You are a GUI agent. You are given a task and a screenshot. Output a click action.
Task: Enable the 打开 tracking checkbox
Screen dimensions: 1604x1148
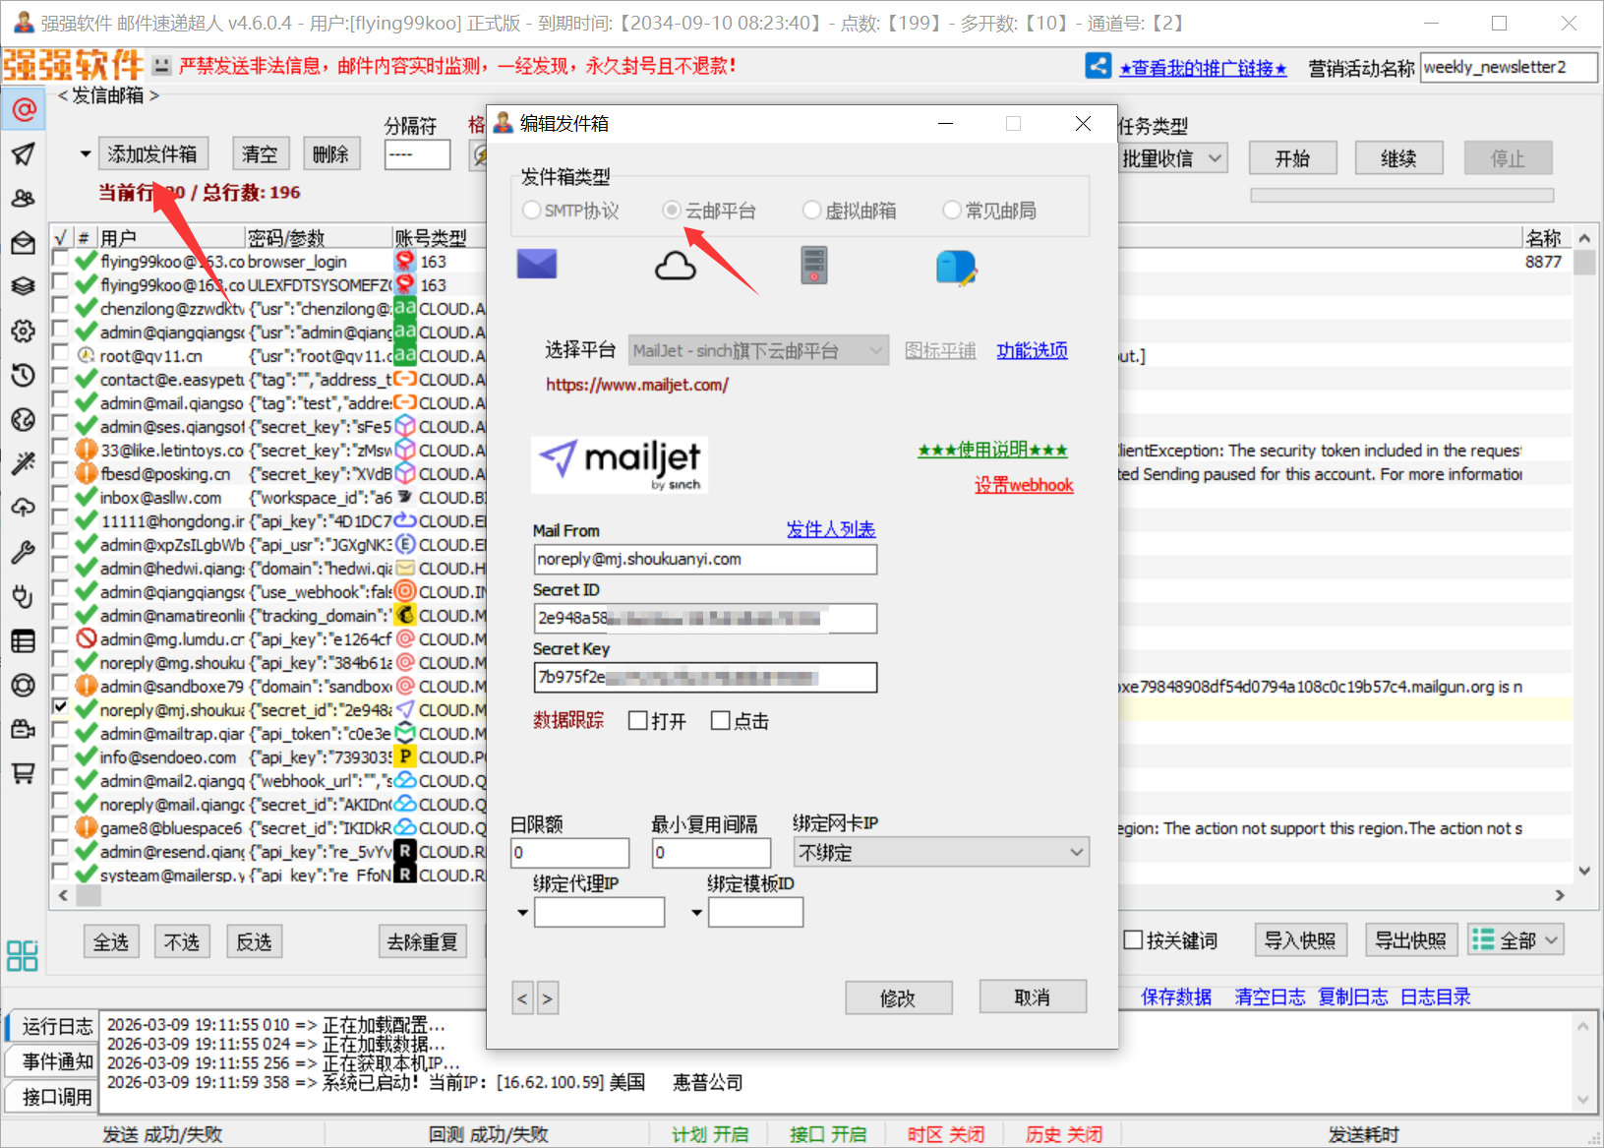pyautogui.click(x=638, y=721)
